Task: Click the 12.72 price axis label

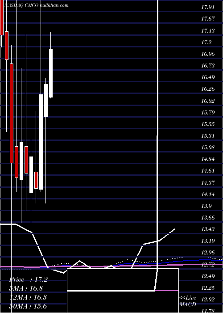Action: coord(208,265)
